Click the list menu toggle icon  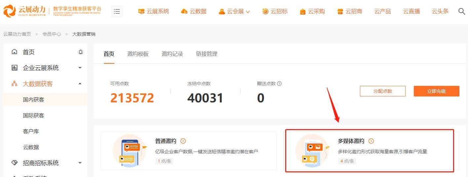[x=117, y=11]
